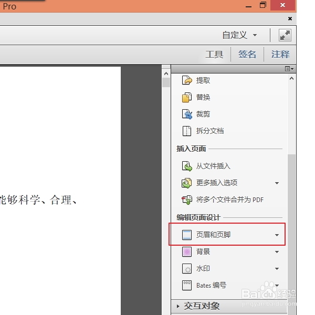Select the 裁剪 text label
This screenshot has width=315, height=315.
203,114
